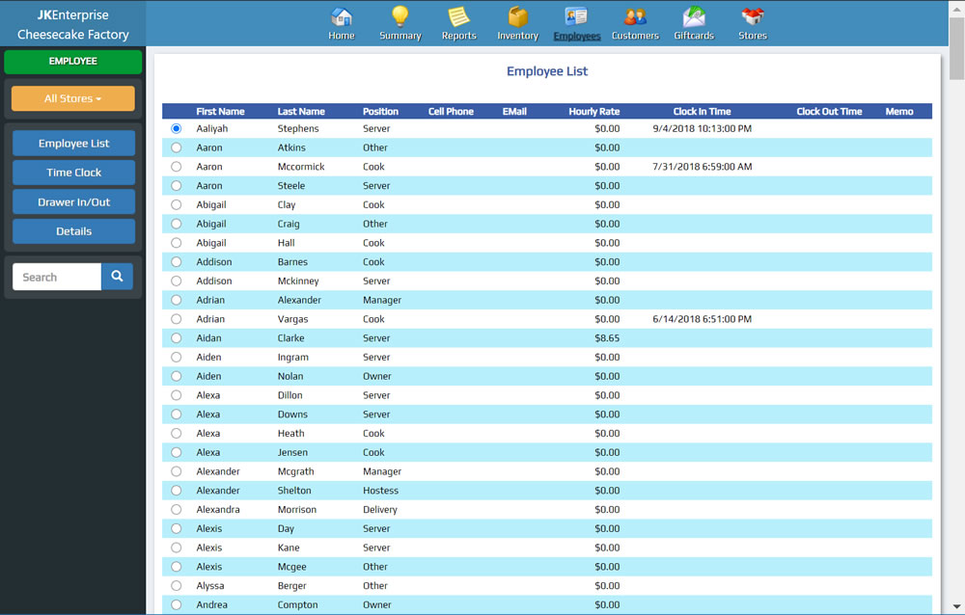Image resolution: width=965 pixels, height=615 pixels.
Task: Open the Employees ID card icon
Action: (x=577, y=16)
